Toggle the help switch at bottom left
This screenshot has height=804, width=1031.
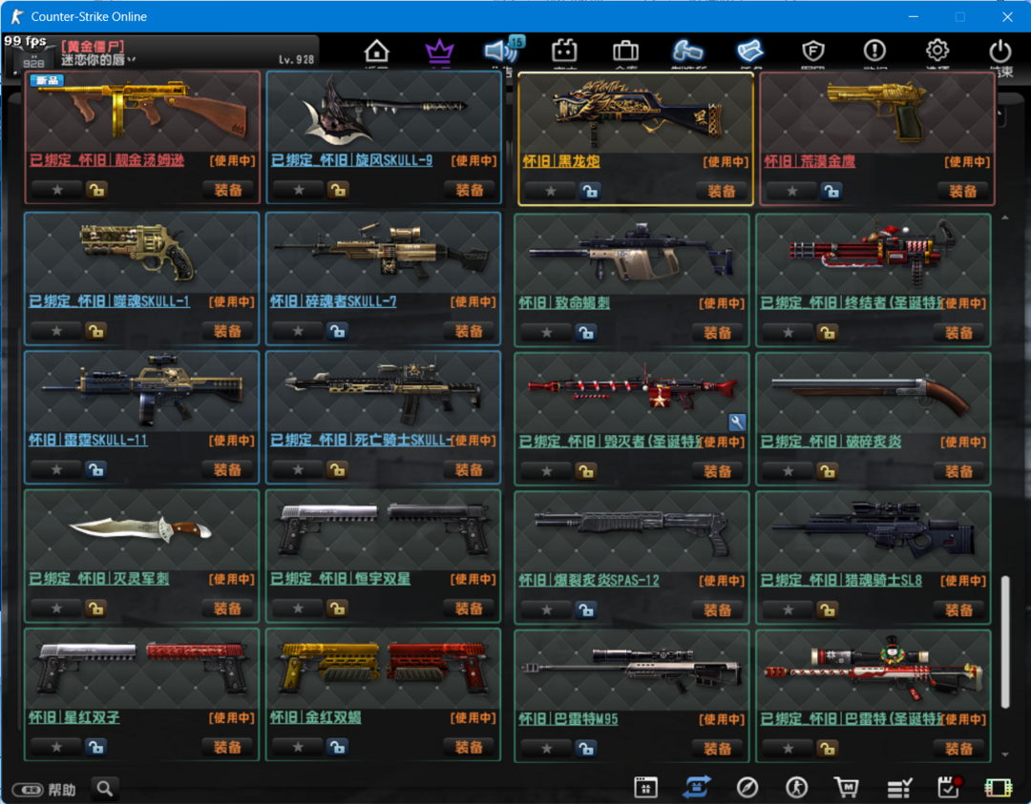(28, 789)
